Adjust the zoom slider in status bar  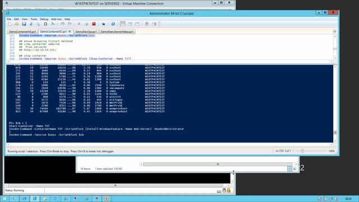click(x=302, y=151)
